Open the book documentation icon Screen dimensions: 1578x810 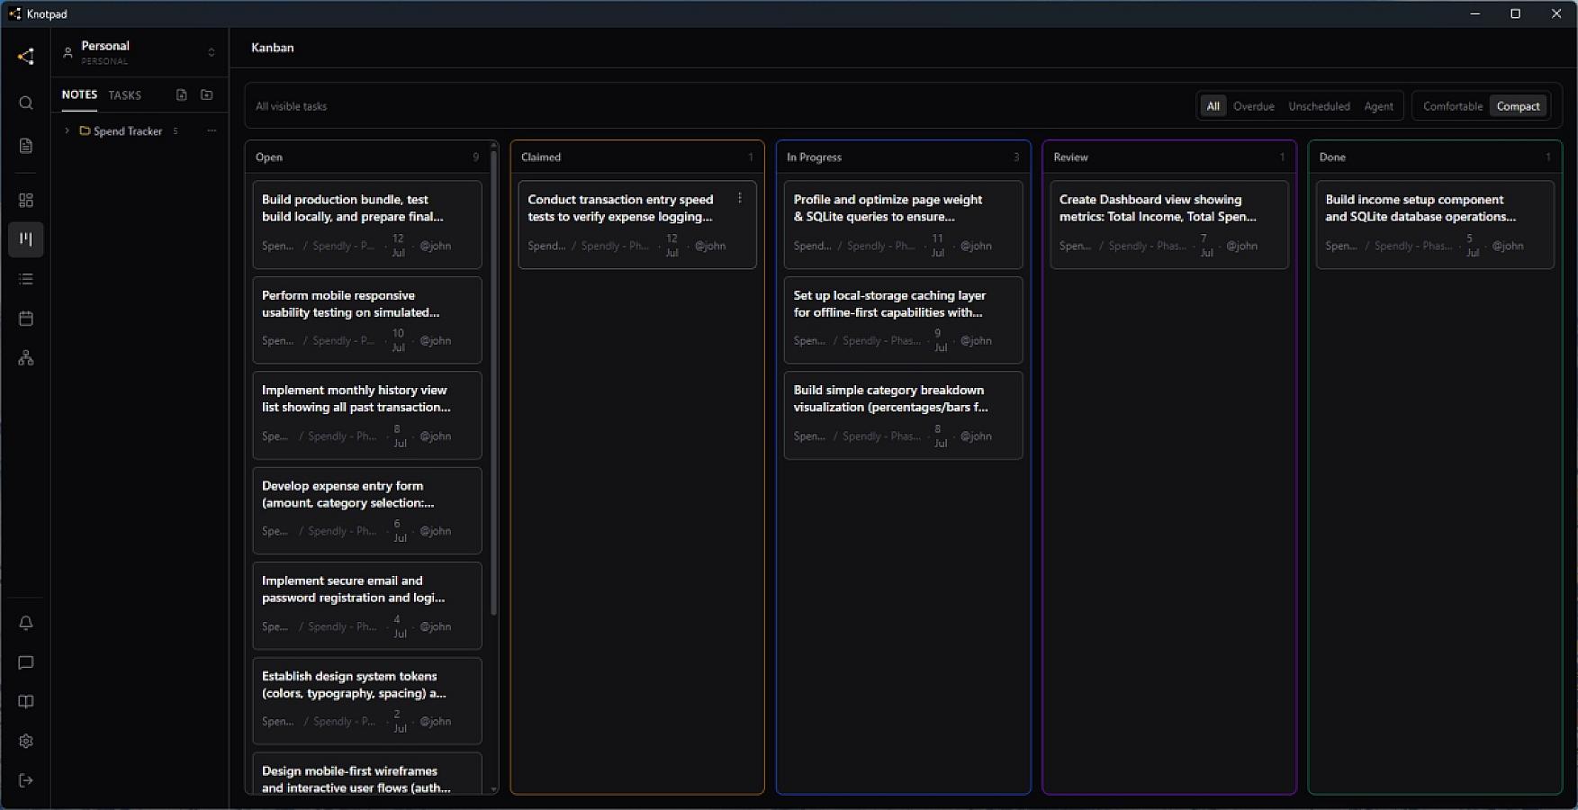[26, 702]
